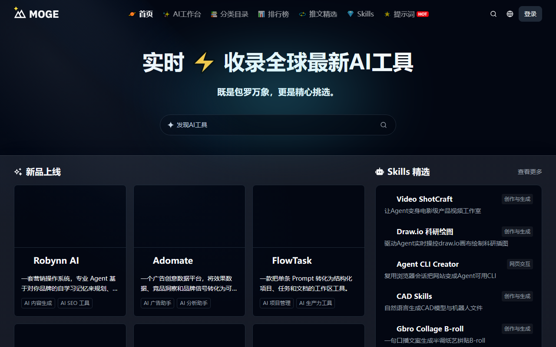Click the robot icon beside Skills 精选

(x=380, y=172)
